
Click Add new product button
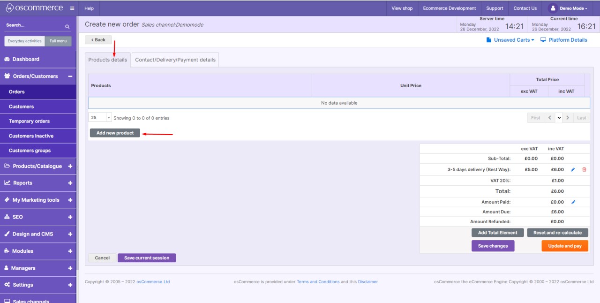tap(115, 133)
